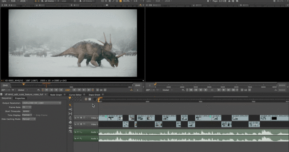Viewport: 289px width, 152px height.
Task: Jump to last frame in left viewer
Action: pos(89,90)
